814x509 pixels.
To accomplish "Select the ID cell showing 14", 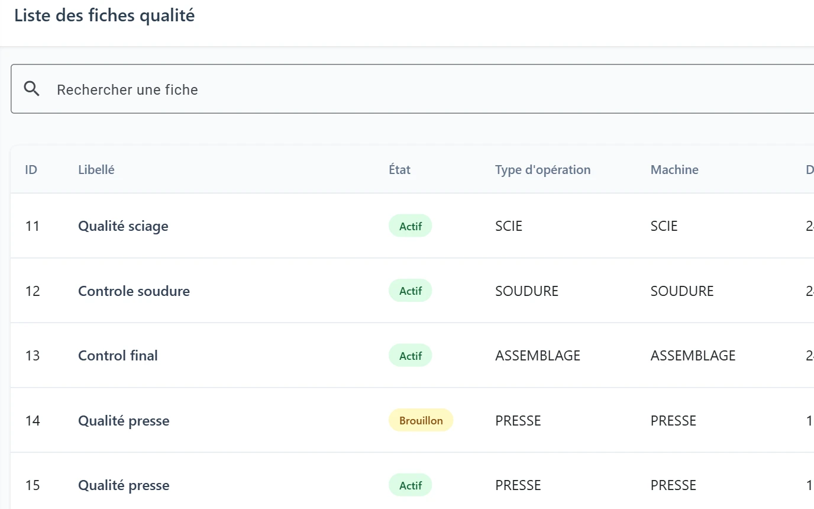I will click(x=33, y=421).
